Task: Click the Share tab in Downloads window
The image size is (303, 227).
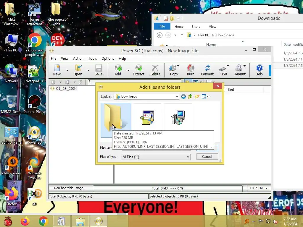Action: tap(196, 27)
